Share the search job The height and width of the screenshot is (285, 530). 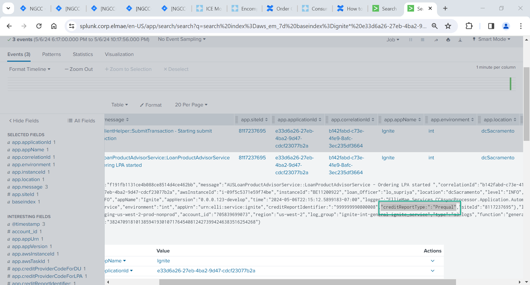(x=436, y=40)
